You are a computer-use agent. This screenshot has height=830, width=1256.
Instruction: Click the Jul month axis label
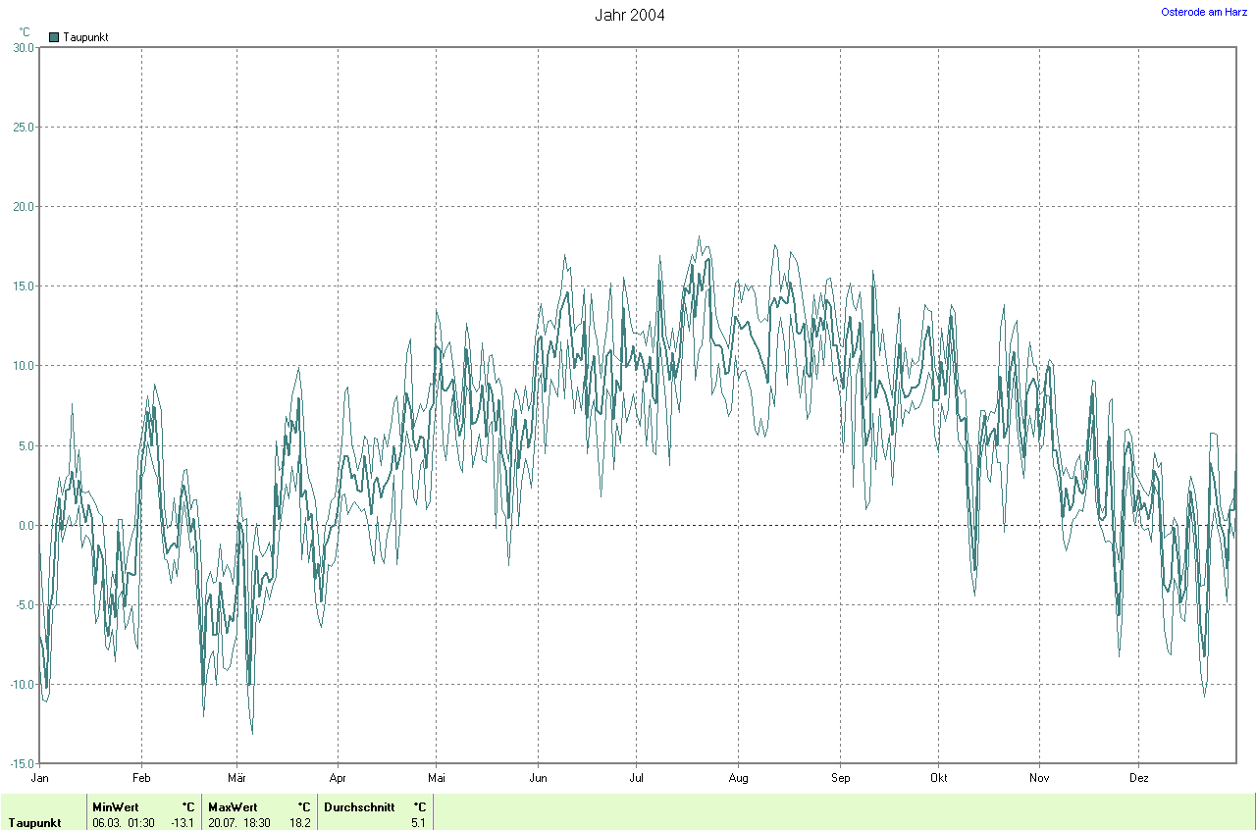tap(636, 778)
